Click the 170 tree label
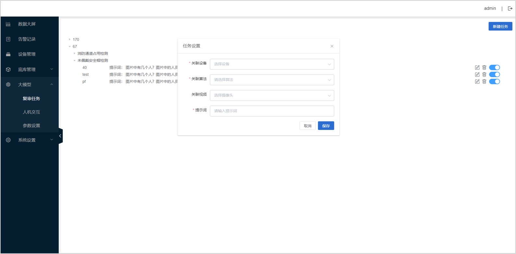 pyautogui.click(x=76, y=40)
